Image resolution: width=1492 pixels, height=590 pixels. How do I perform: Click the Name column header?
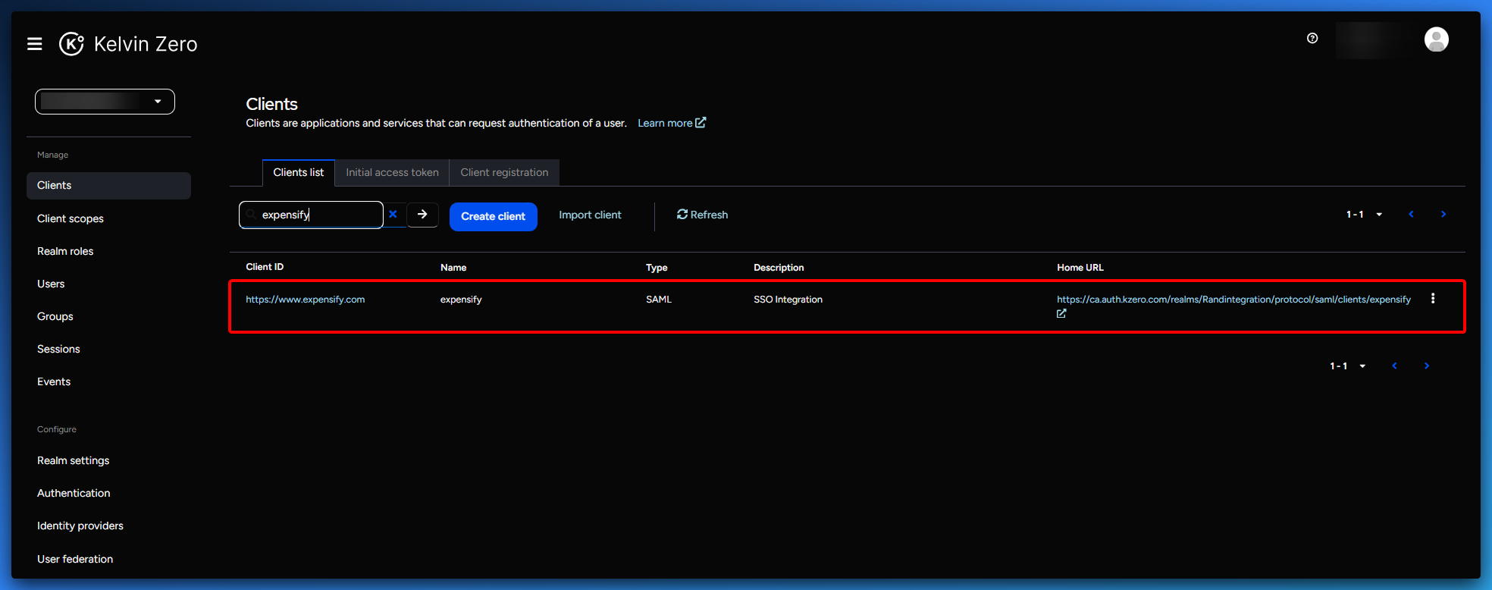(453, 268)
